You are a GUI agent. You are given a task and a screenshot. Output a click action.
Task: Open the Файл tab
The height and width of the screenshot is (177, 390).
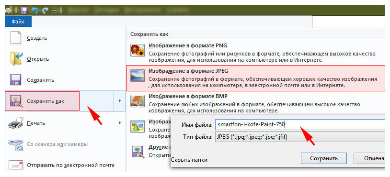point(18,22)
